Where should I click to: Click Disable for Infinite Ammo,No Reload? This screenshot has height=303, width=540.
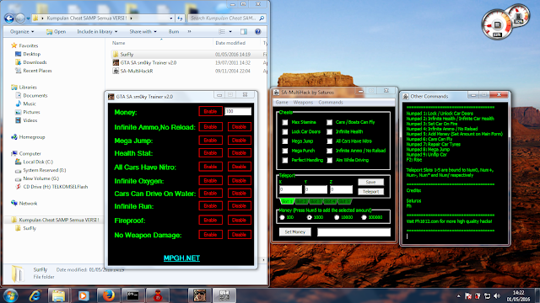pyautogui.click(x=240, y=127)
